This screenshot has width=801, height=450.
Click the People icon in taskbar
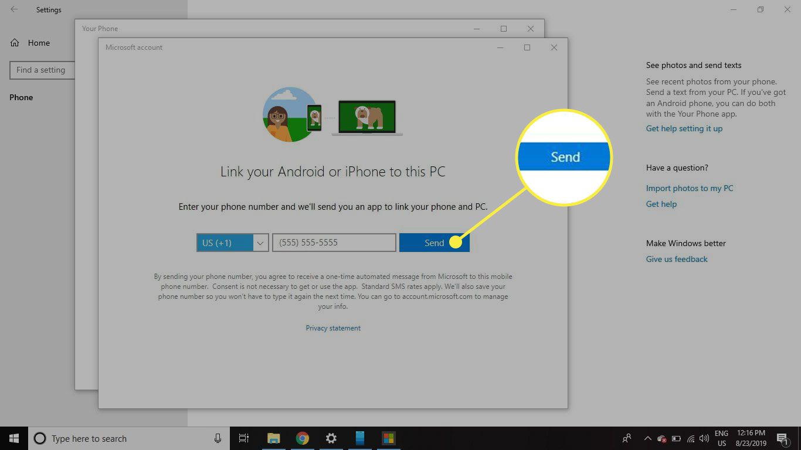[627, 438]
